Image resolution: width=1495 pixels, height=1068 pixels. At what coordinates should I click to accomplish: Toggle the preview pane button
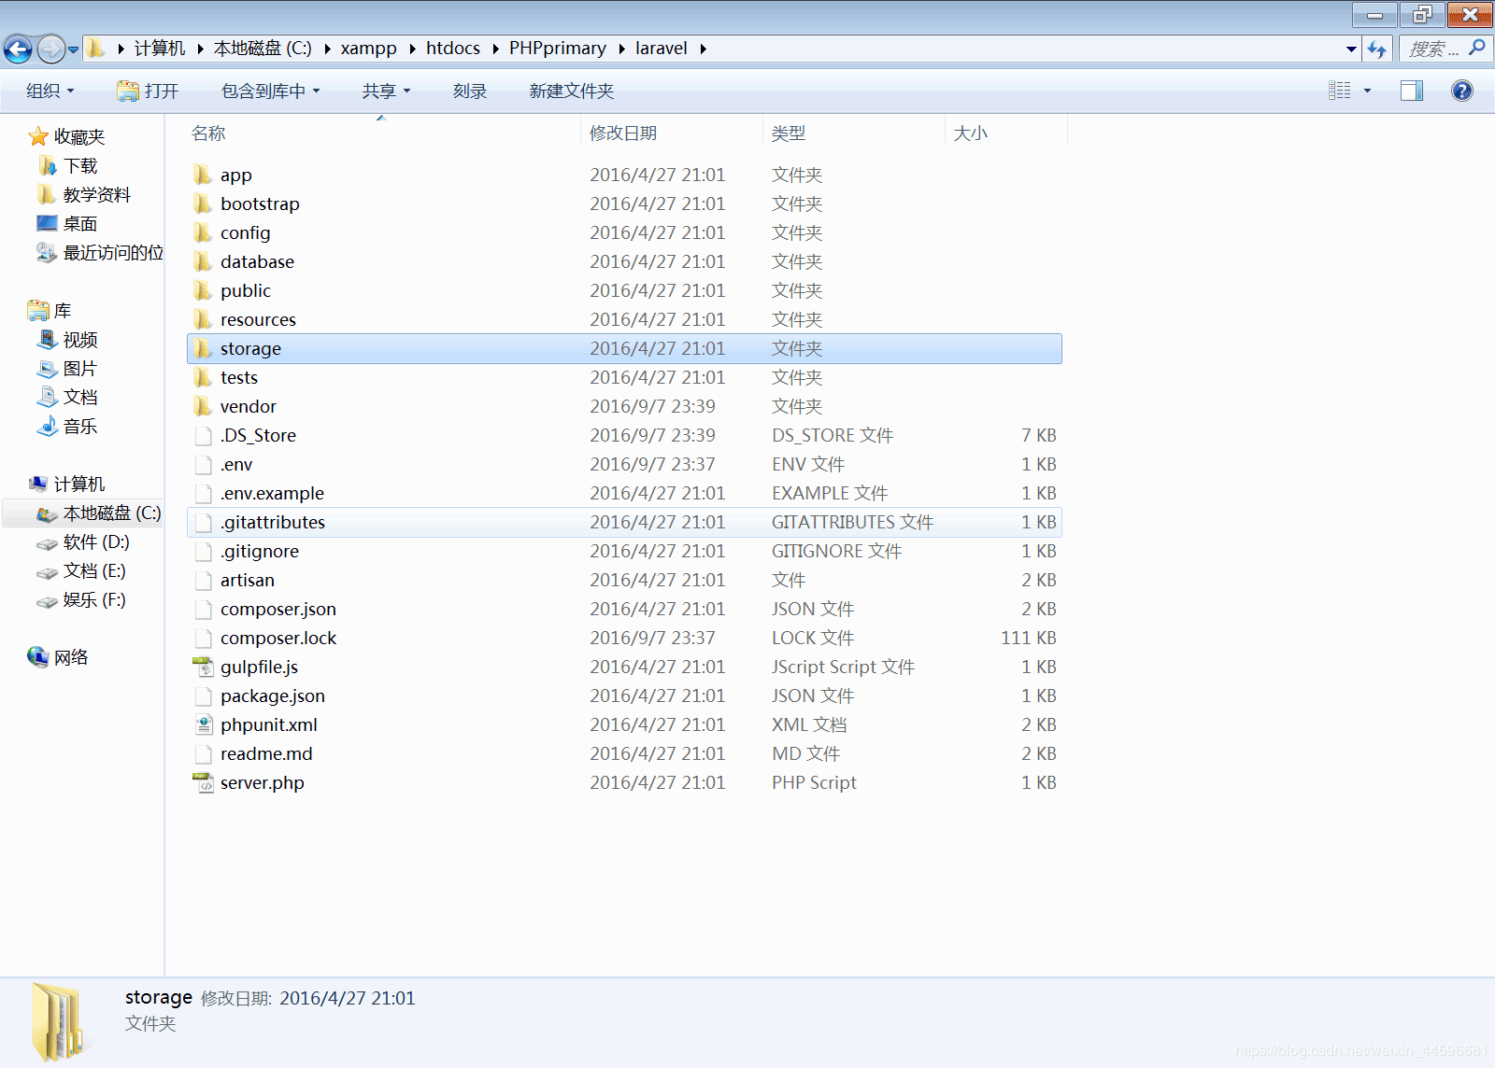[1411, 91]
